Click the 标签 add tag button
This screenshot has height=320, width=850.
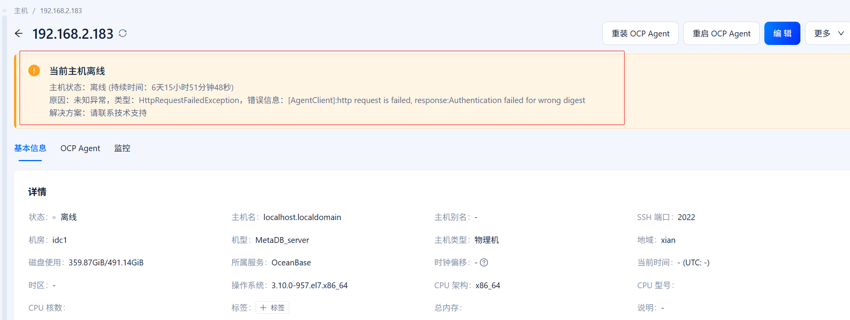(272, 308)
